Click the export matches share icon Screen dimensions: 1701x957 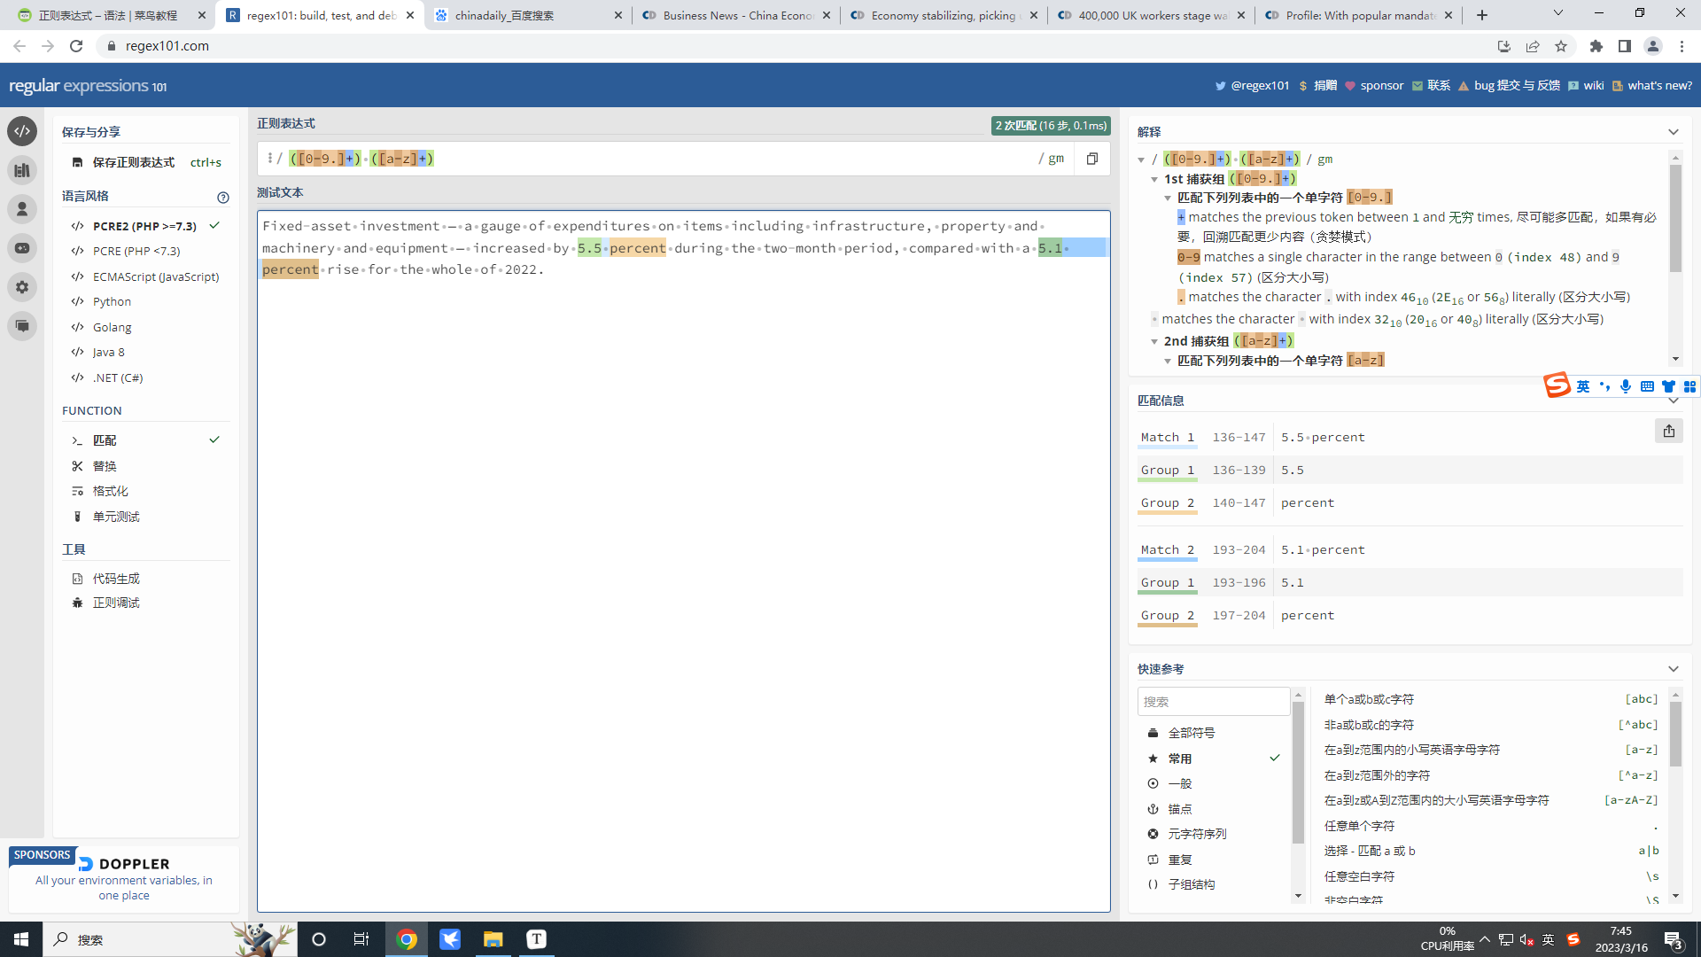[1668, 432]
